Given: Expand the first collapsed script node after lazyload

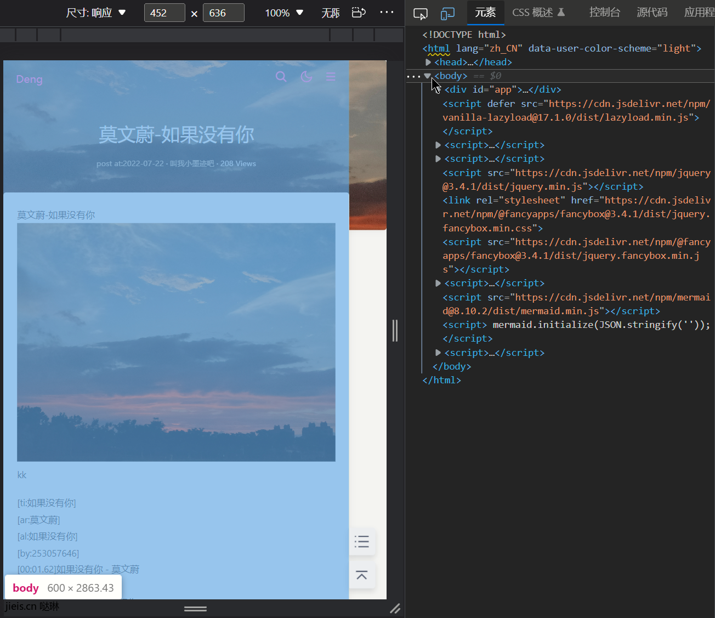Looking at the screenshot, I should (438, 145).
